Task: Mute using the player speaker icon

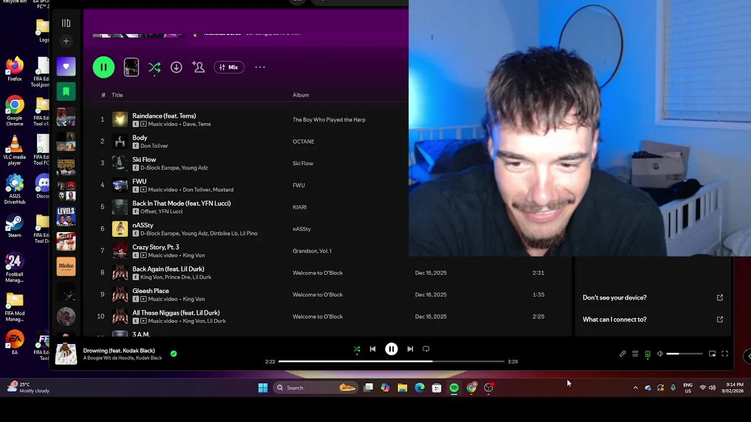Action: [660, 354]
